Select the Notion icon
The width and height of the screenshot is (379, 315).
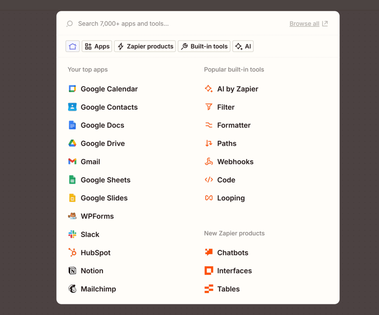[72, 271]
